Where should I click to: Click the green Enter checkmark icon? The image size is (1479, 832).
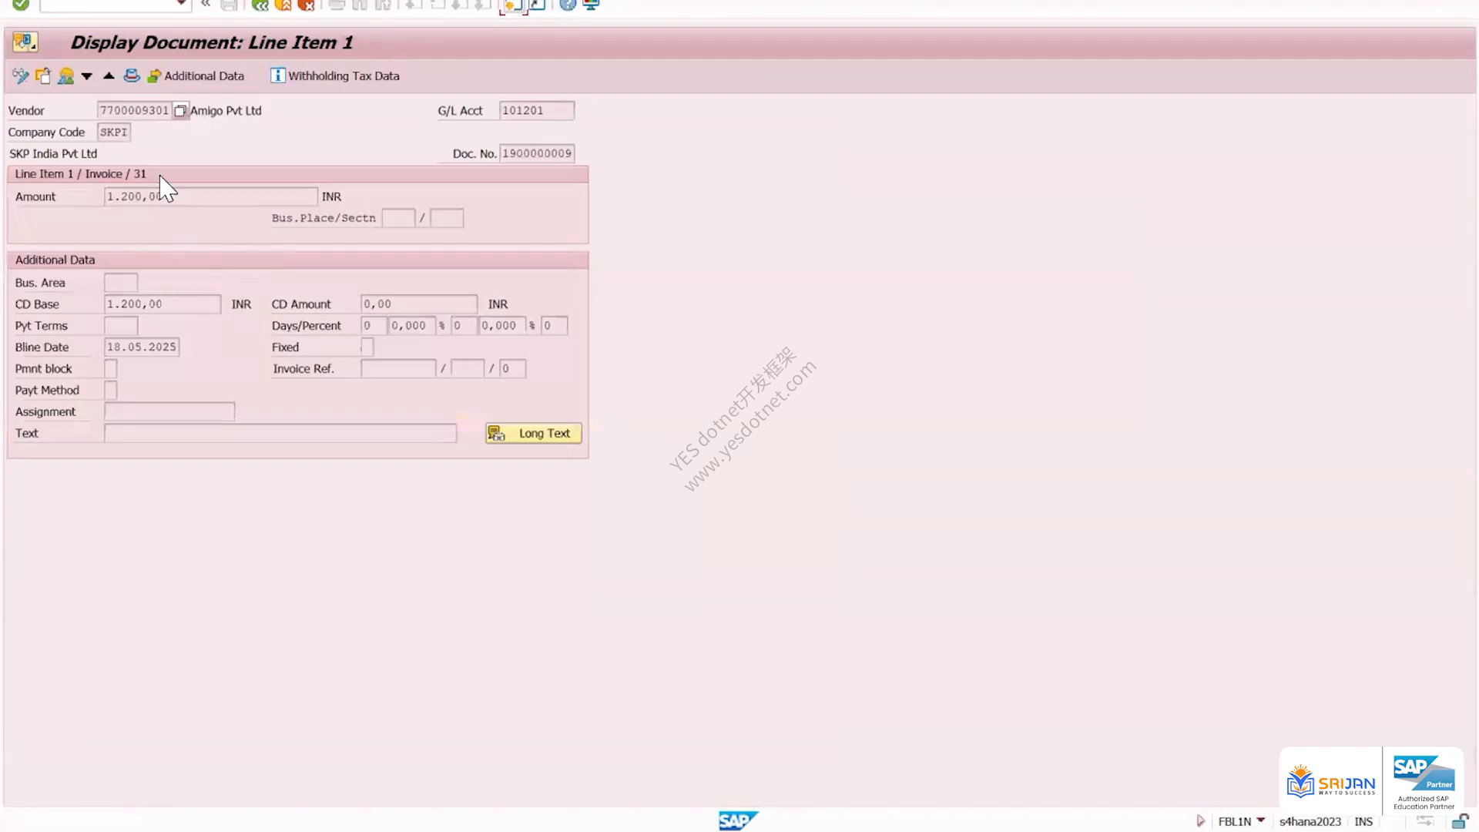click(21, 5)
